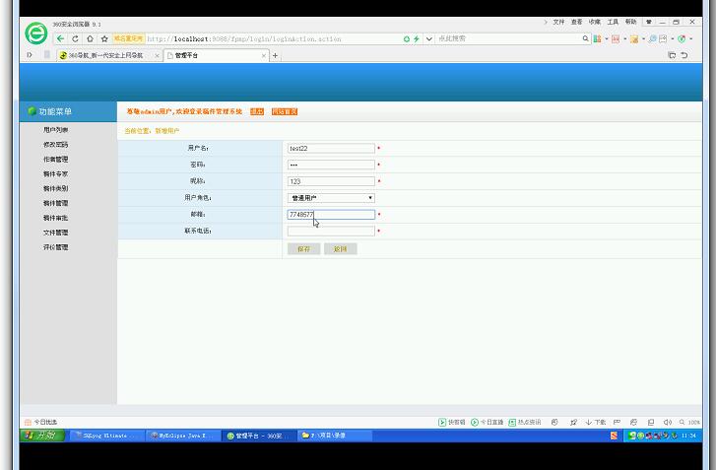Click the green recycle icon in address bar

[407, 39]
